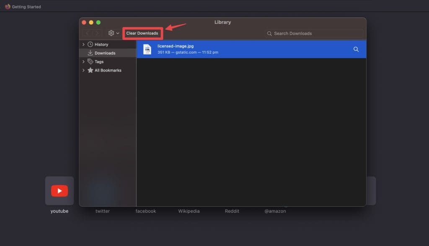Click the magnifier icon in Search Downloads
Image resolution: width=429 pixels, height=246 pixels.
pos(269,33)
